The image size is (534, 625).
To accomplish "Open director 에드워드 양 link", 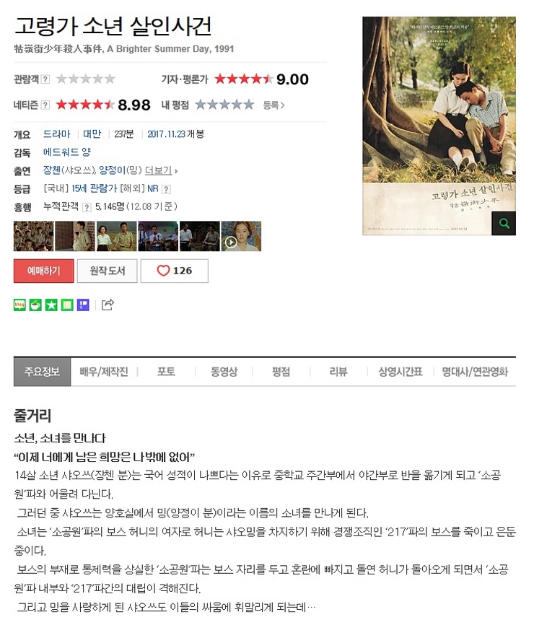I will pos(67,152).
